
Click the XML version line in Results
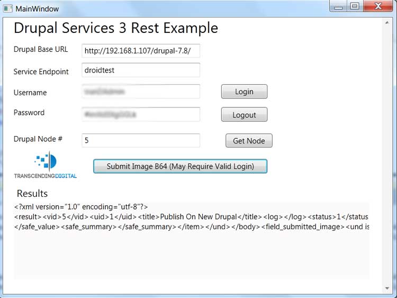(x=81, y=206)
